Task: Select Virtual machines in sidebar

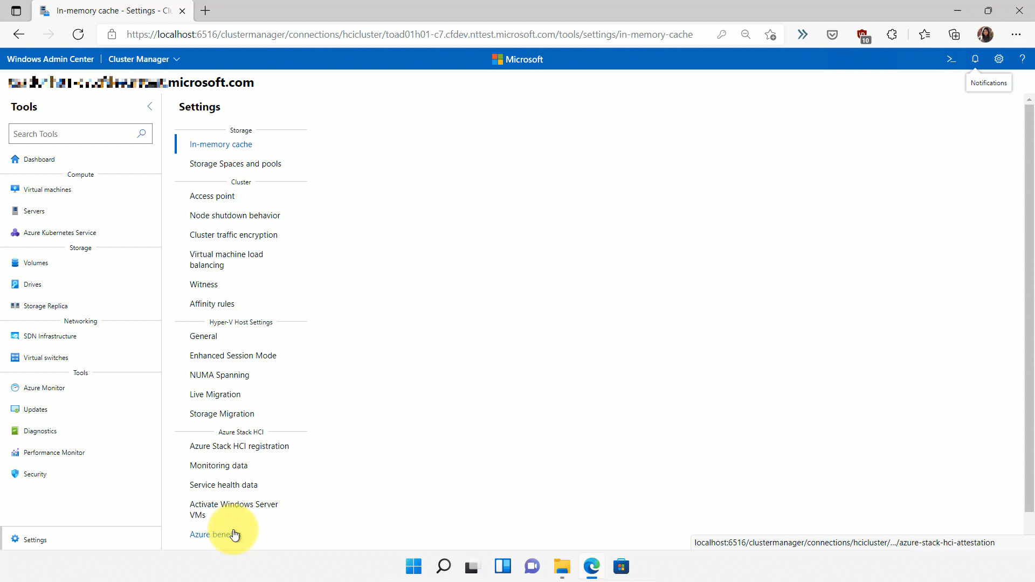Action: (x=47, y=189)
